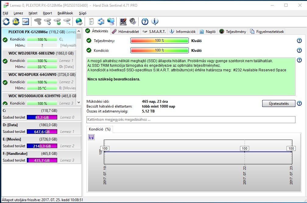Viewport: 307px width, 203px height.
Task: Click the Kondíció 100 % gradient bar in overview
Action: 160,50
